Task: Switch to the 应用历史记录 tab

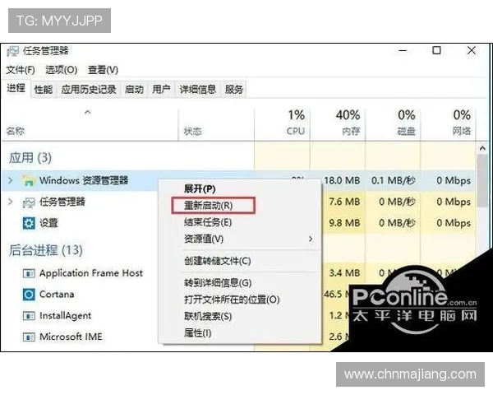Action: pyautogui.click(x=89, y=90)
